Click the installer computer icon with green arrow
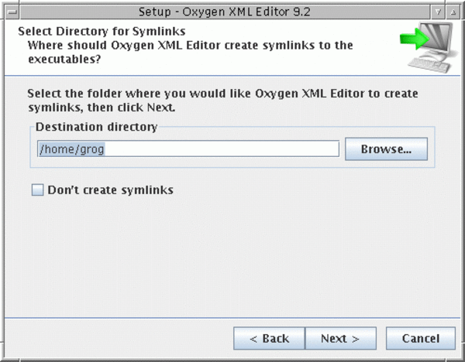This screenshot has height=362, width=465. point(428,47)
